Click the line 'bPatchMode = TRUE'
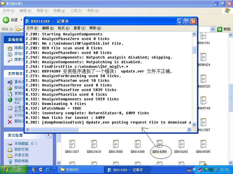Screen dimensions: 233x174 54,108
